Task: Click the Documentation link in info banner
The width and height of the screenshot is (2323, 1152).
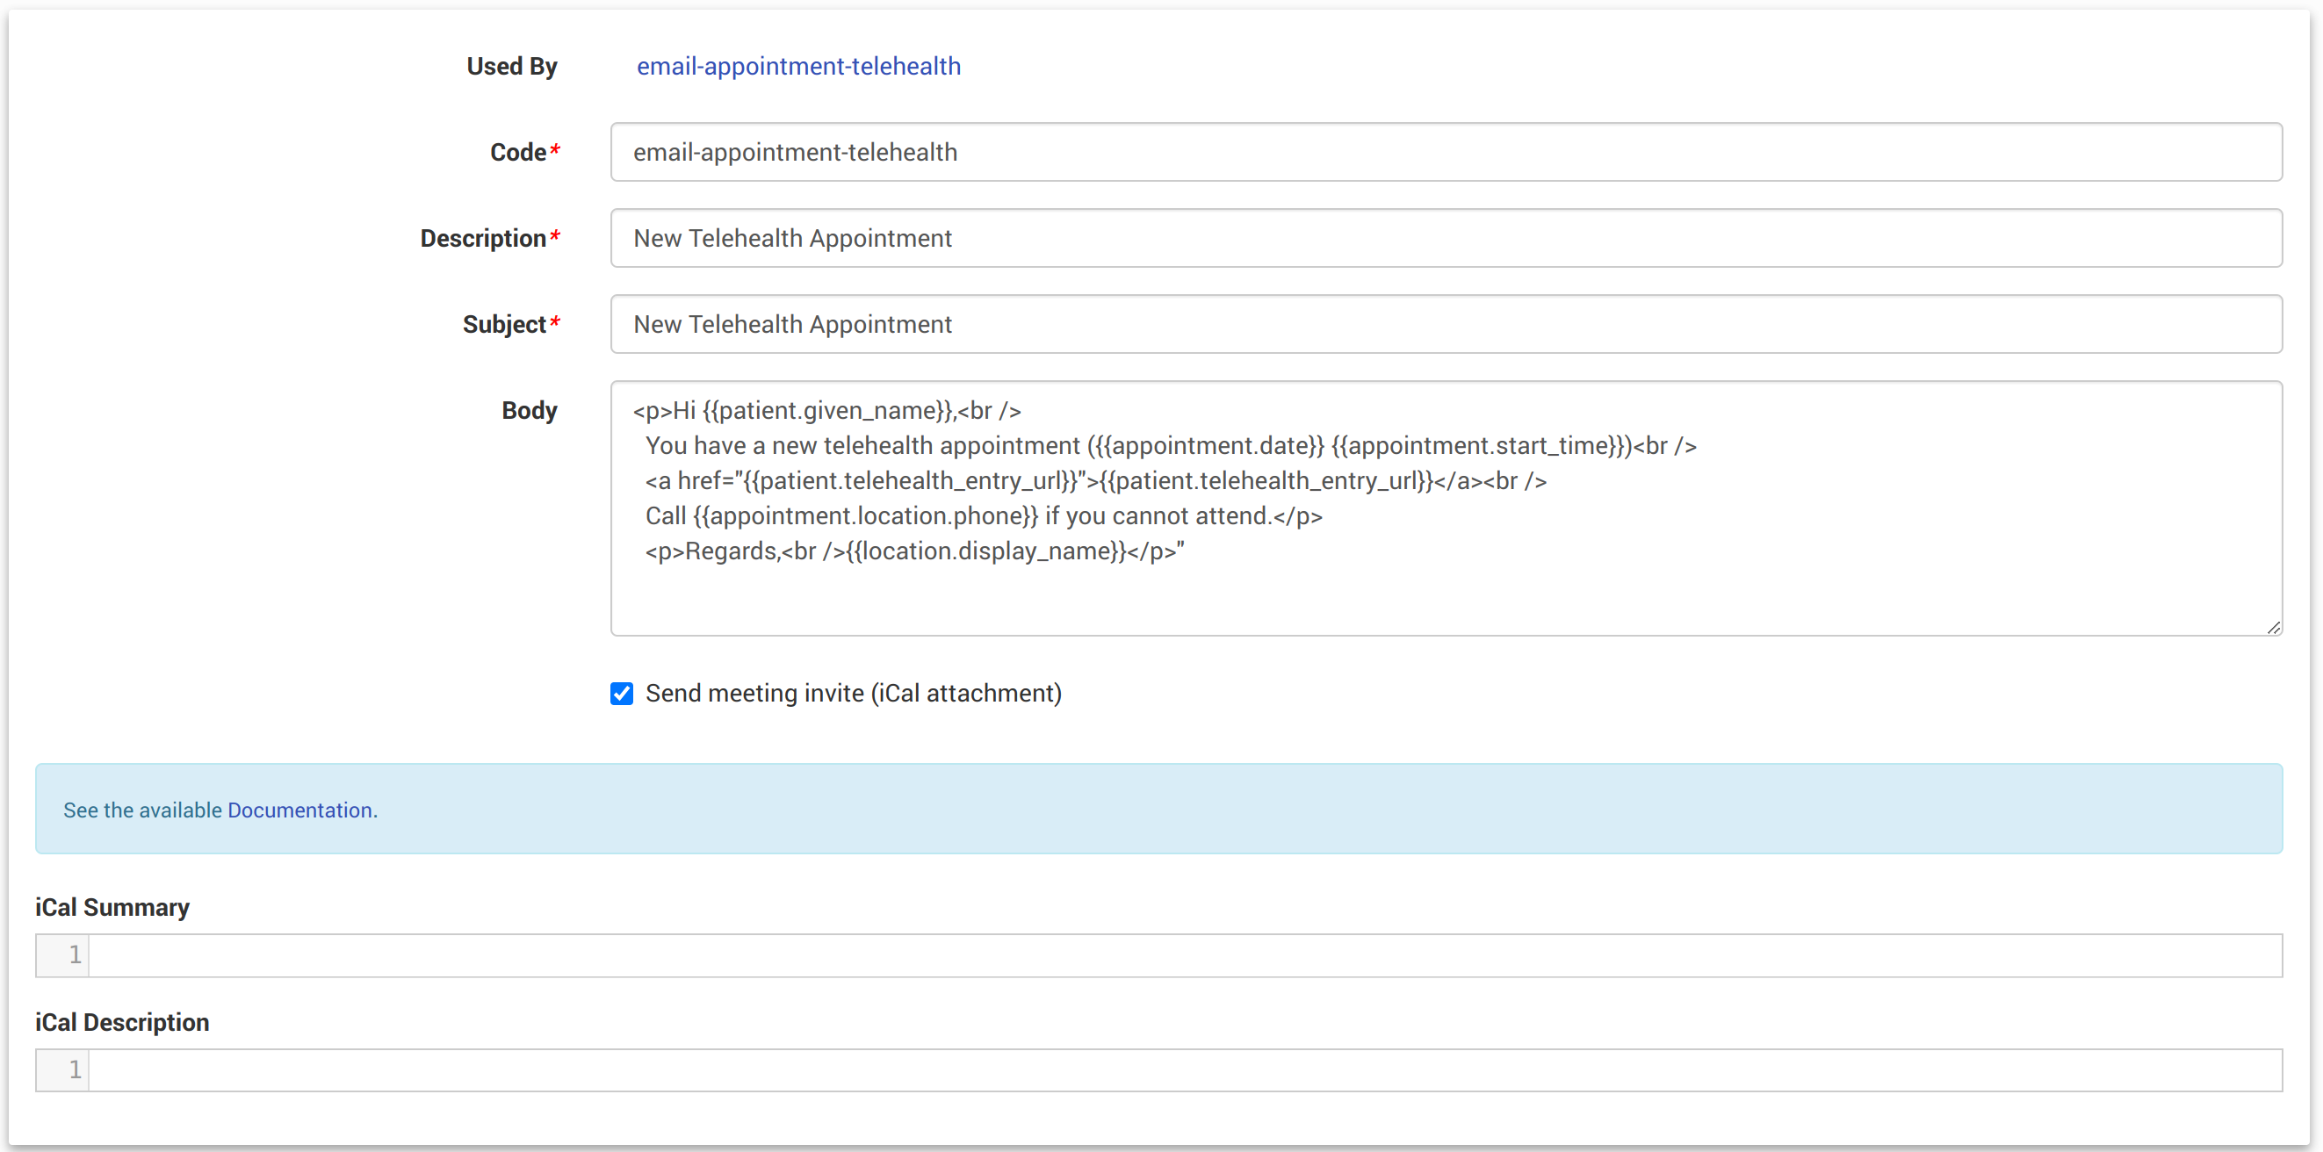Action: point(299,810)
